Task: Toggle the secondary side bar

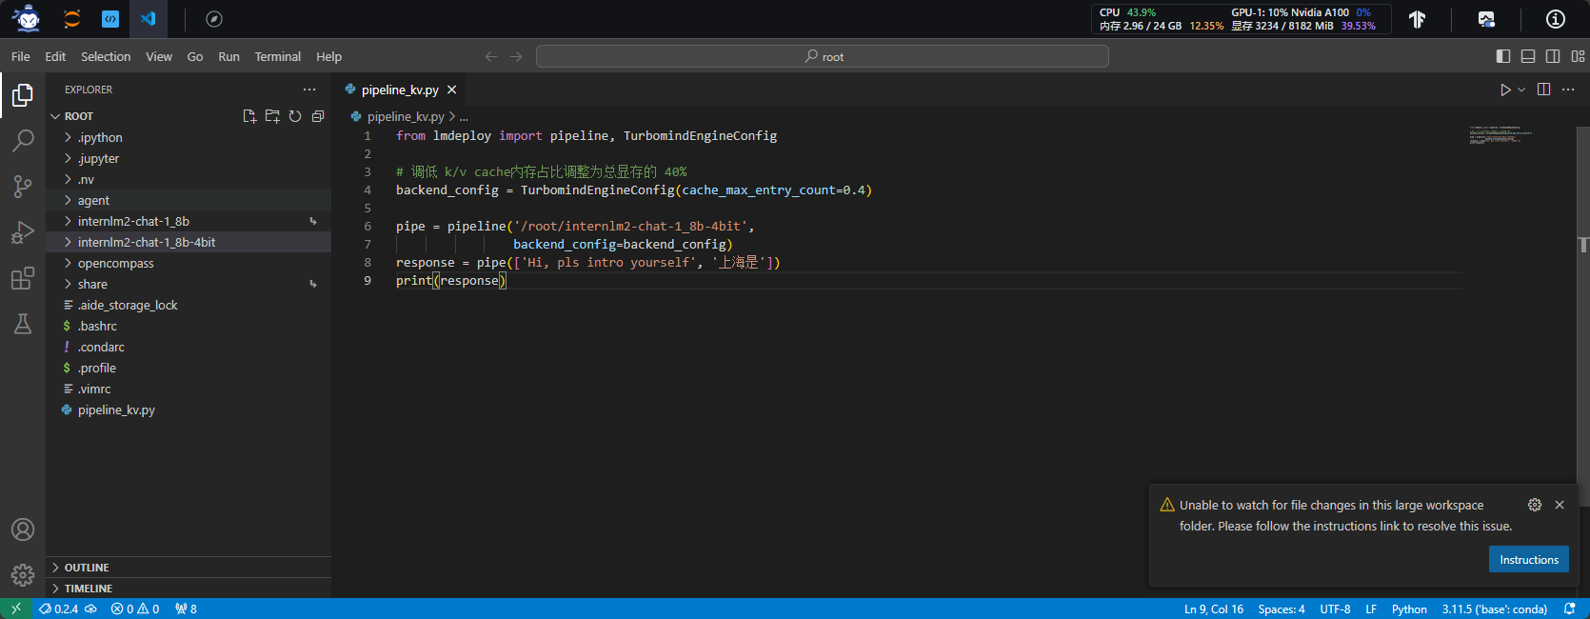Action: click(1553, 56)
